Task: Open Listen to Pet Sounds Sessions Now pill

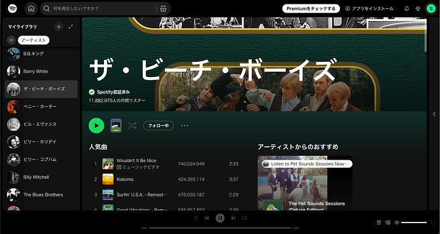Action: click(x=307, y=164)
